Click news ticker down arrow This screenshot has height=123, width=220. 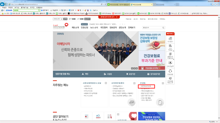pyautogui.click(x=125, y=24)
